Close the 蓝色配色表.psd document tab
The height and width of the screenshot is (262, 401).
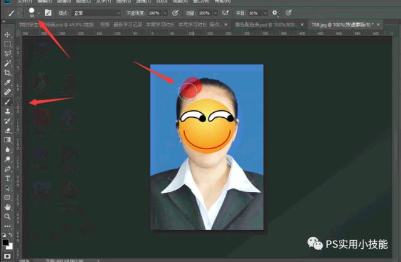(x=302, y=24)
